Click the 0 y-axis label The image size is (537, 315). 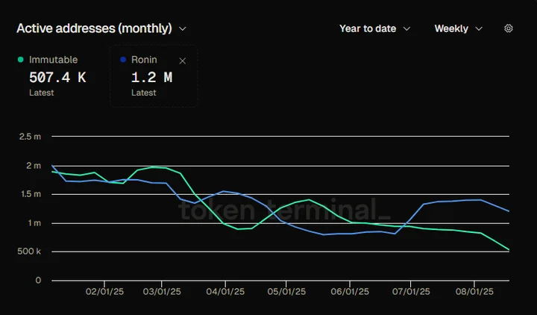coord(38,281)
